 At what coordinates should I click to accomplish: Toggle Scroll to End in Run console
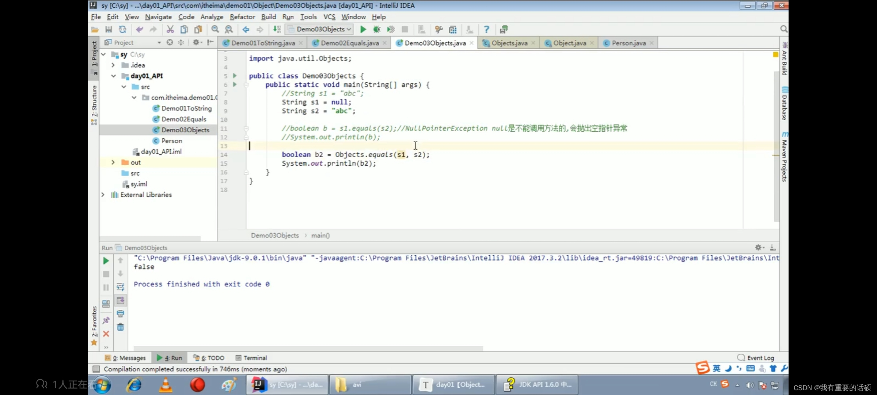tap(120, 301)
